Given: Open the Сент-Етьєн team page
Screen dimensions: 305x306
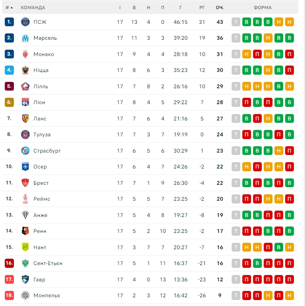Looking at the screenshot, I should [x=48, y=263].
